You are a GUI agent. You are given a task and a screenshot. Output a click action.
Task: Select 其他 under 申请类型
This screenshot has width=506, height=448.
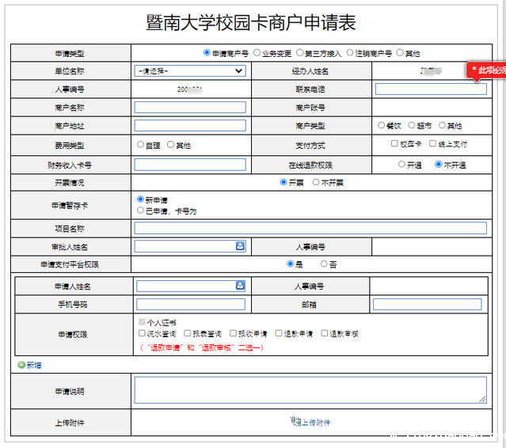pos(400,52)
